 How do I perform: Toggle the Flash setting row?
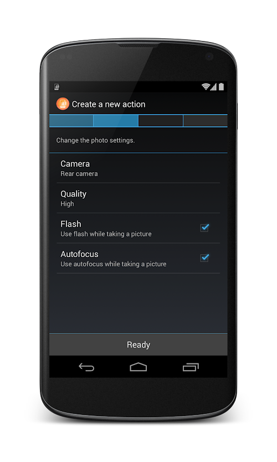tap(138, 228)
